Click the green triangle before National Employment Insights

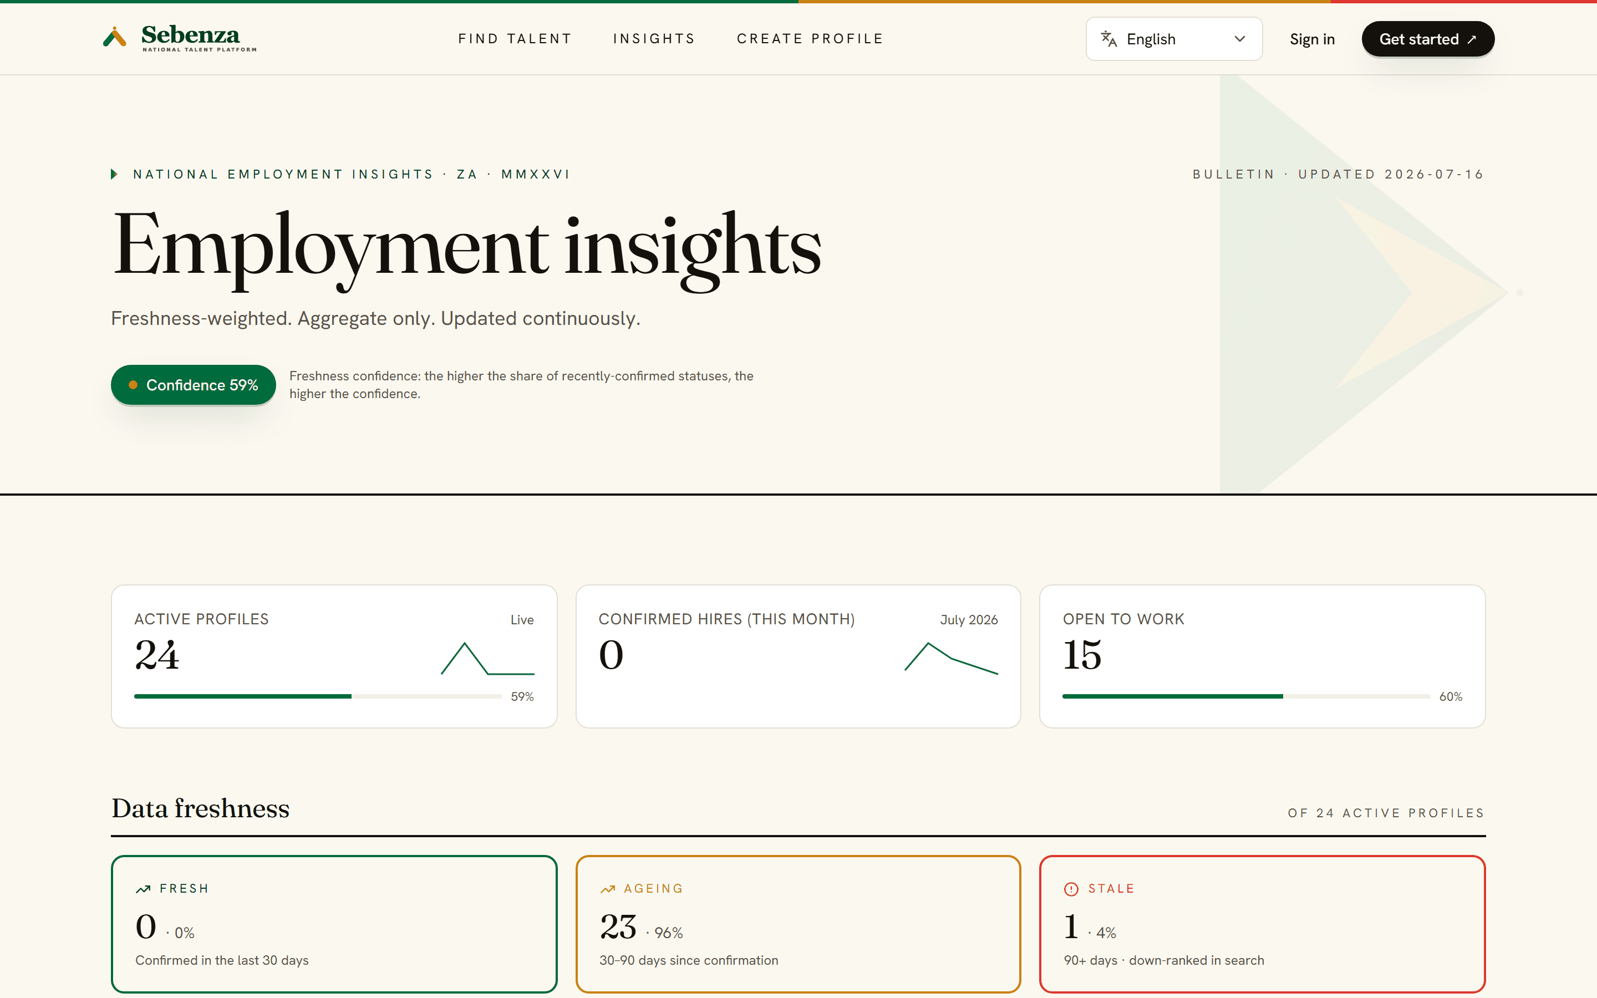pyautogui.click(x=114, y=174)
